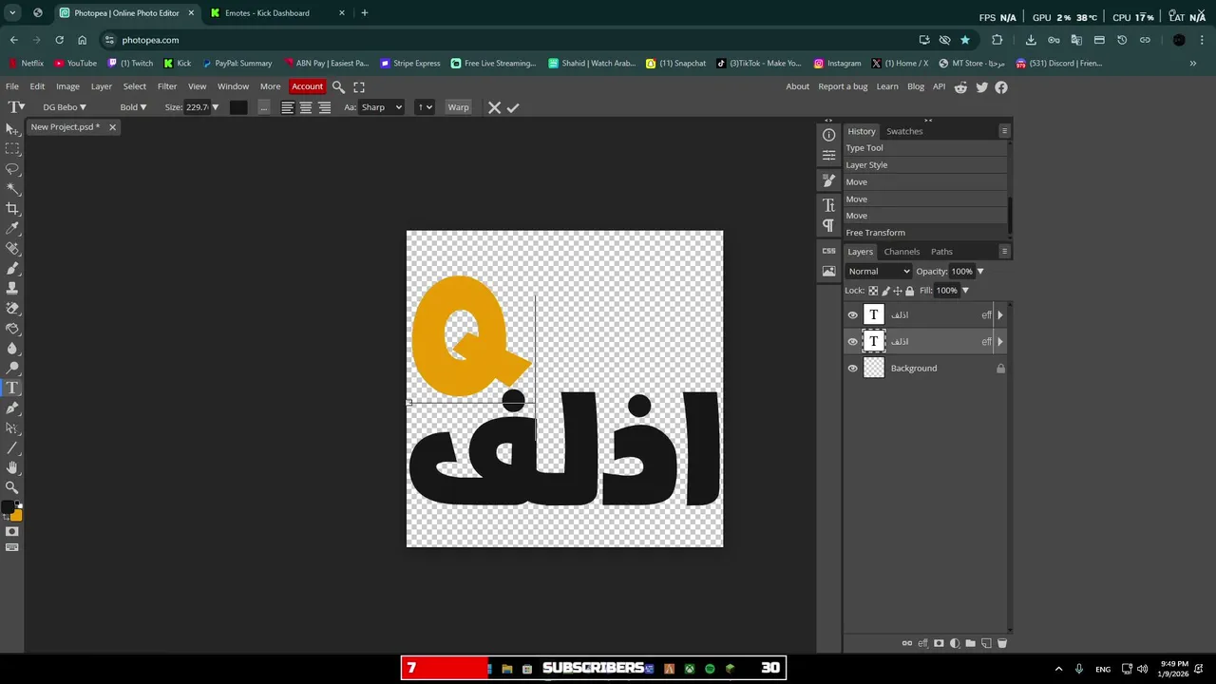The width and height of the screenshot is (1216, 684).
Task: Select the Type tool in toolbar
Action: (12, 388)
